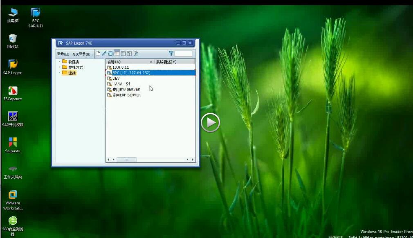Switch to list view icon in toolbar

click(123, 54)
